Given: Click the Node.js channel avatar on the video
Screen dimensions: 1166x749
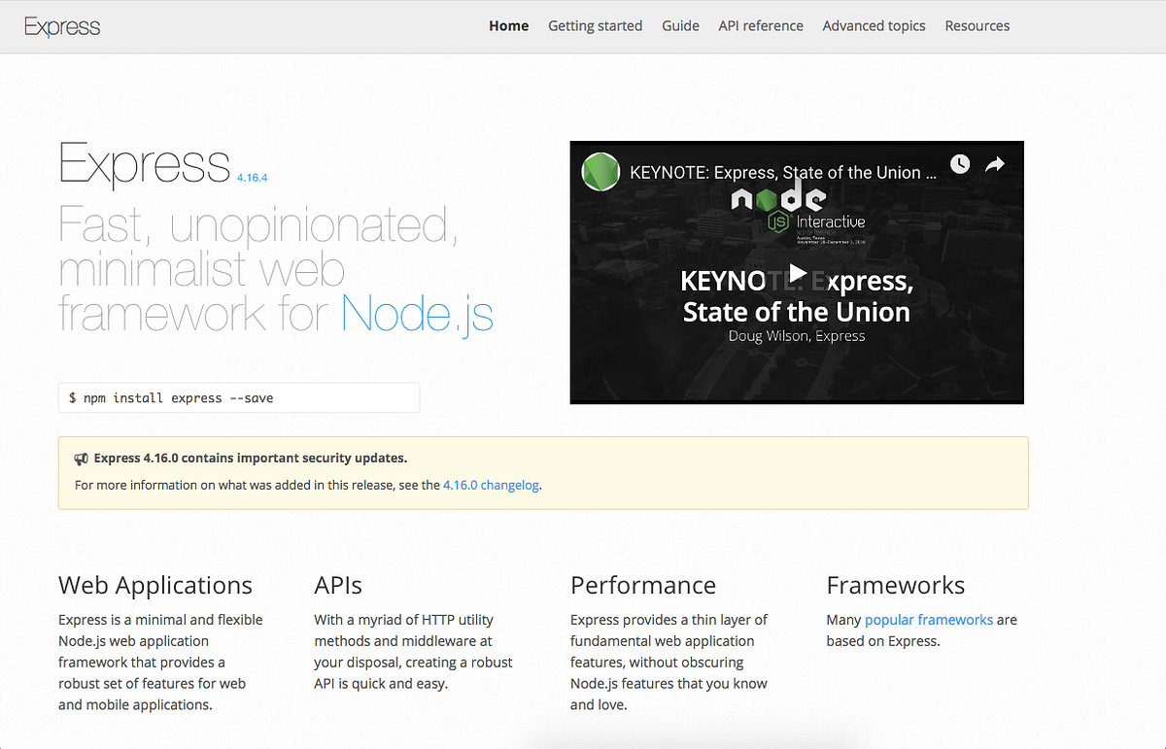Looking at the screenshot, I should tap(600, 171).
